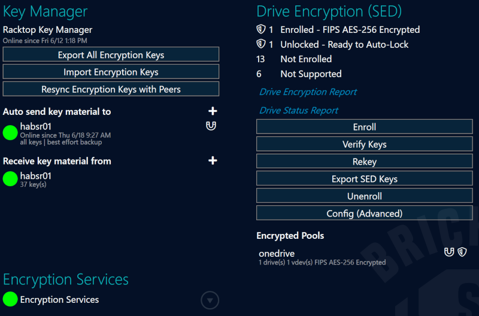Click shield icon beside Enrolled FIPS AES-256 status
479x316 pixels.
[260, 29]
